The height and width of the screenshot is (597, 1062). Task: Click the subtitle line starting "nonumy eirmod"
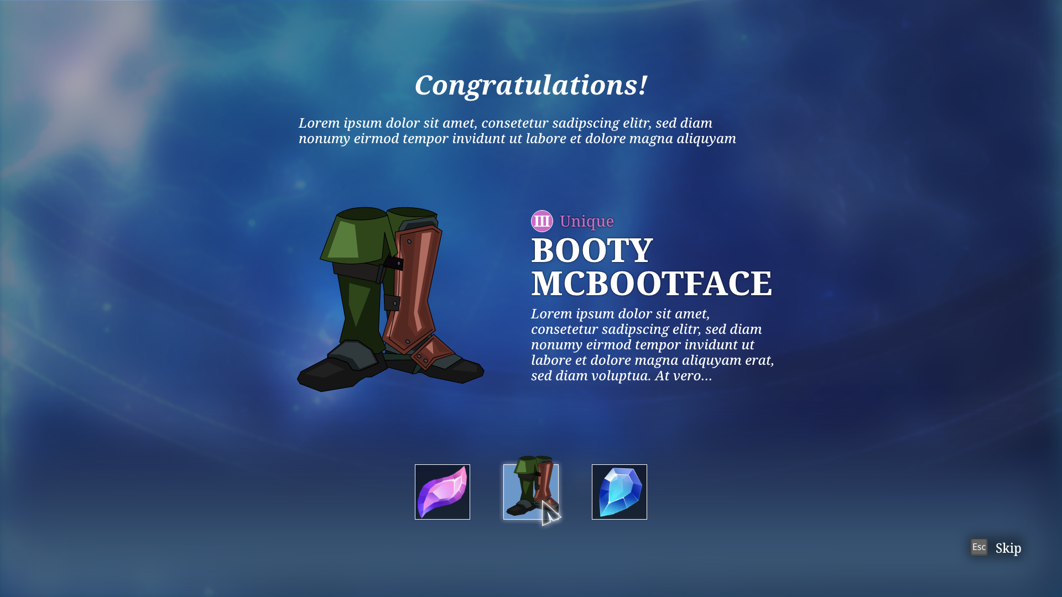point(517,138)
